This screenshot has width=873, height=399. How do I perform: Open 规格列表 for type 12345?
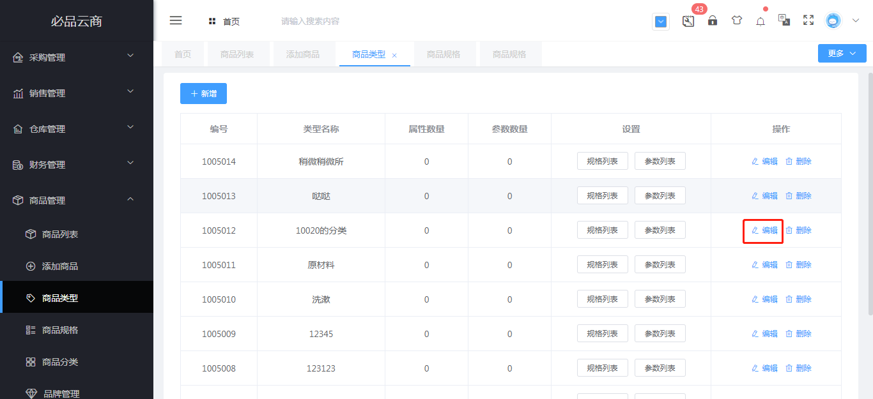(602, 333)
